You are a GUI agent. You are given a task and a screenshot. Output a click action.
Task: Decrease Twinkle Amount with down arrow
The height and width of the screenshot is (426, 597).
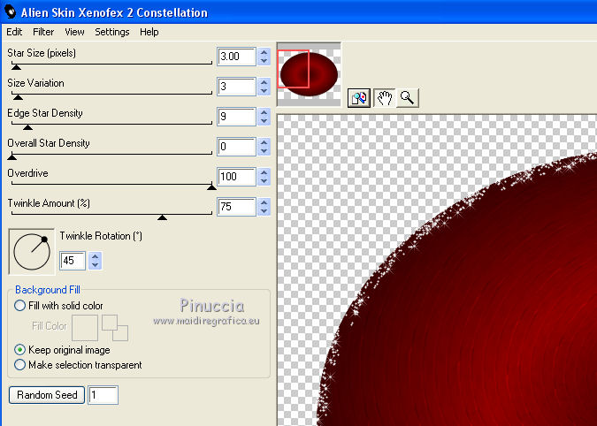point(264,211)
